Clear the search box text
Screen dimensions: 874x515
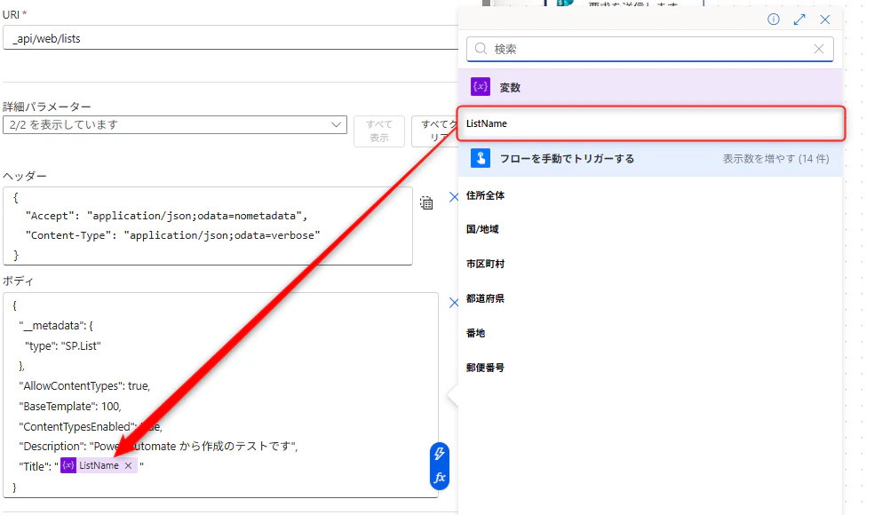coord(818,49)
